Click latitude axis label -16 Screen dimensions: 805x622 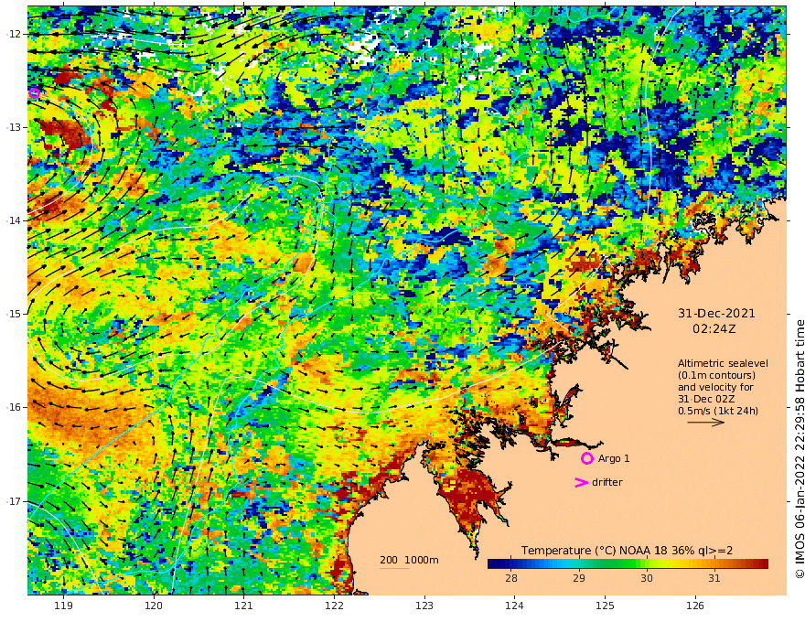coord(14,407)
